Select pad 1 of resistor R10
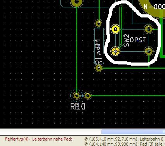This screenshot has height=146, width=165. tap(77, 96)
